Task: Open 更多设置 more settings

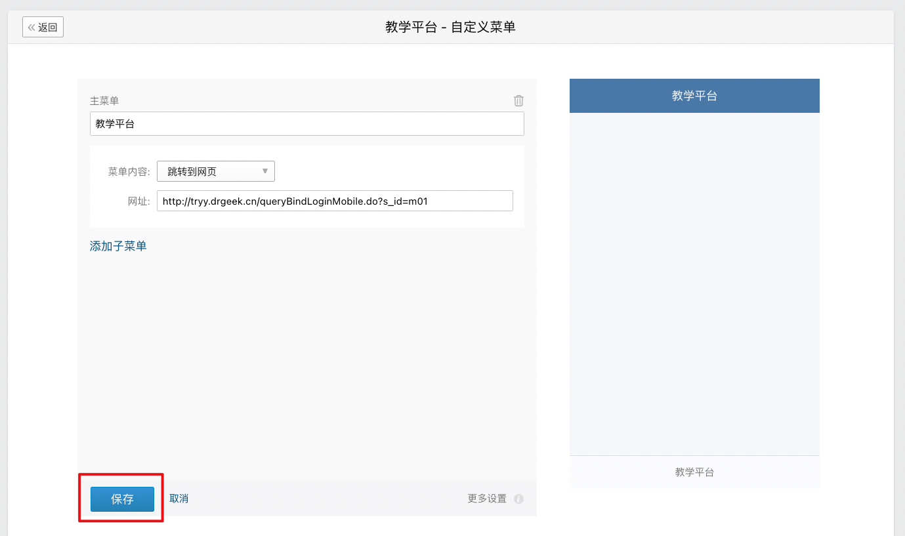Action: 487,499
